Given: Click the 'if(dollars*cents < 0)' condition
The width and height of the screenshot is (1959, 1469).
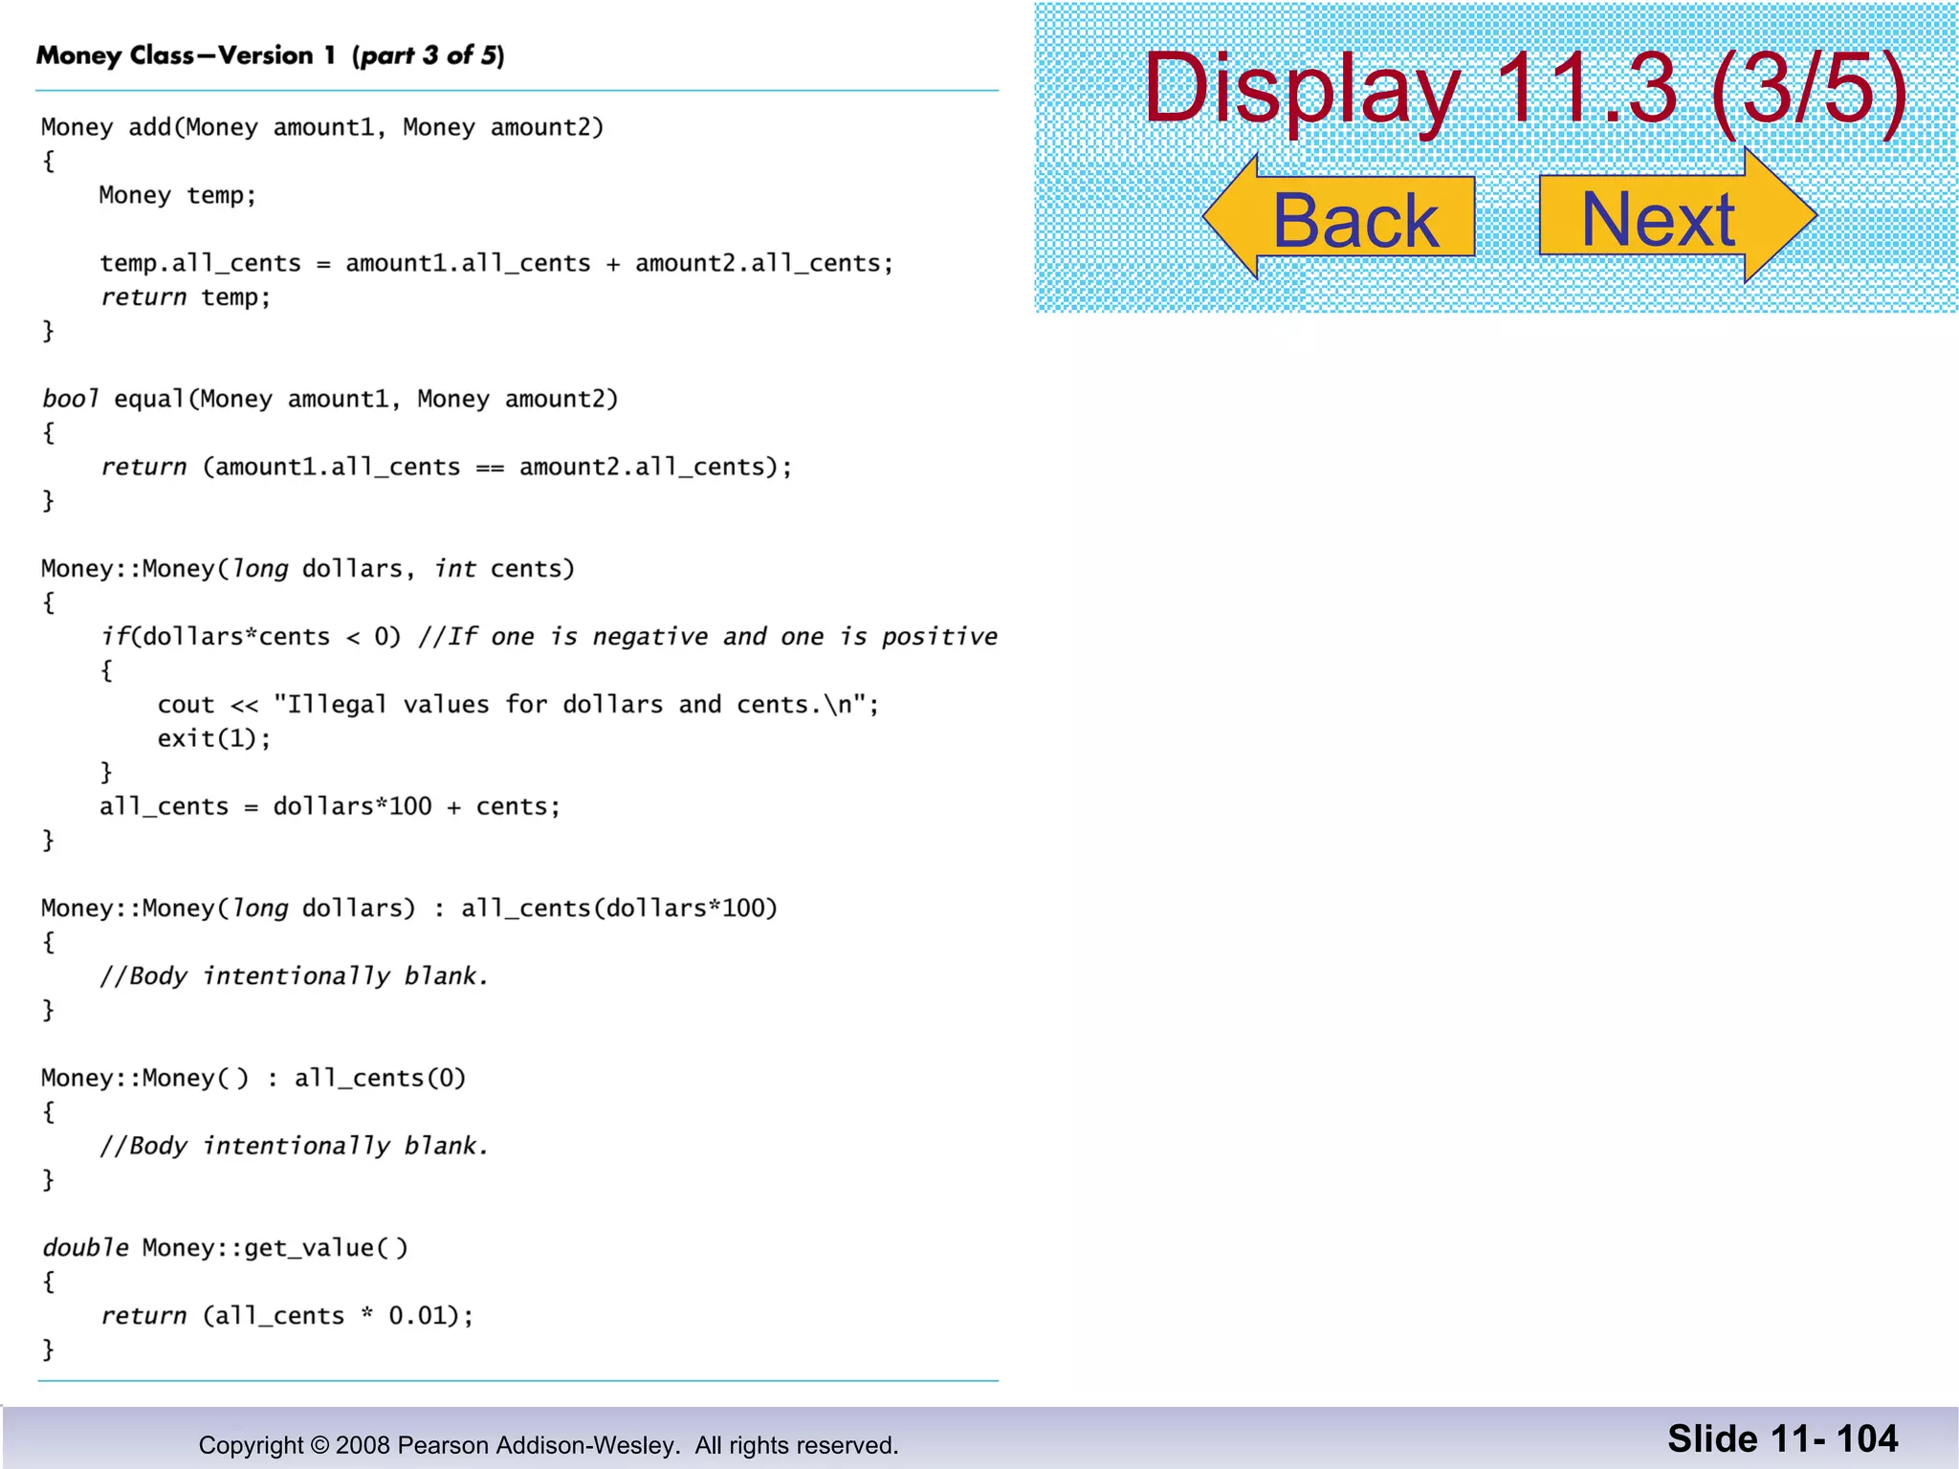Looking at the screenshot, I should 252,637.
